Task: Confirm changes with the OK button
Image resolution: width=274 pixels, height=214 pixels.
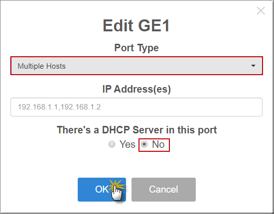Action: [x=102, y=190]
